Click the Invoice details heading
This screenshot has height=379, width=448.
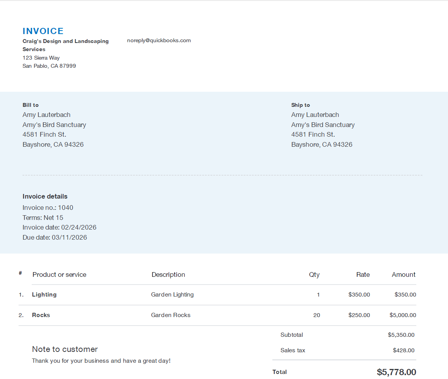click(45, 196)
